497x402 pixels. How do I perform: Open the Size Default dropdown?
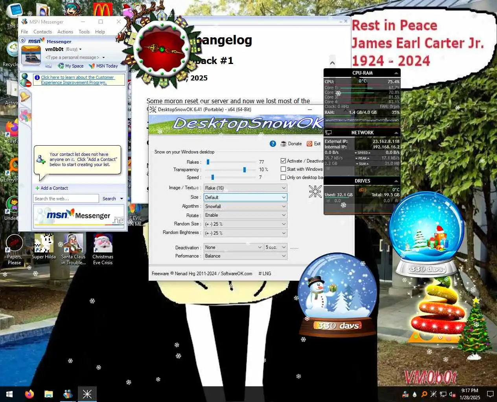pyautogui.click(x=245, y=197)
